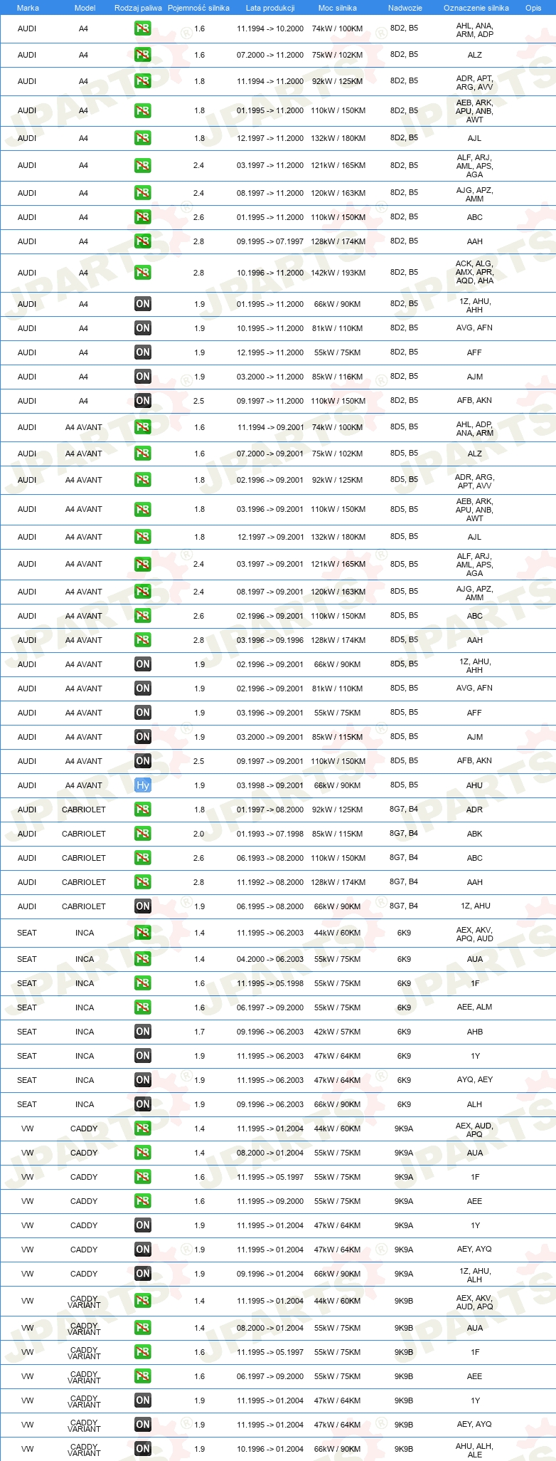The width and height of the screenshot is (556, 1461).
Task: Select the PB icon for AUDI A4 2.6 ABC
Action: click(x=142, y=217)
